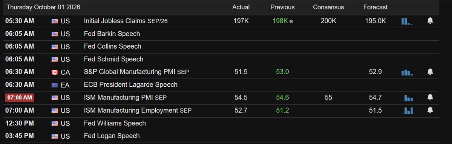Enable bell alert for ISM Manufacturing Employment

(430, 110)
